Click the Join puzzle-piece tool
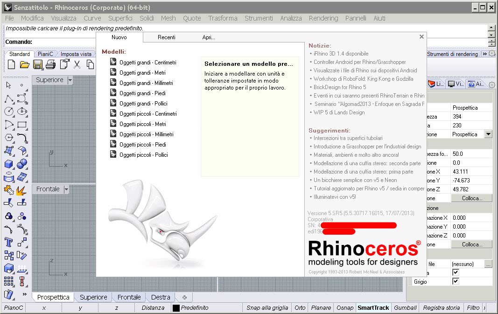The width and height of the screenshot is (498, 314). click(9, 190)
